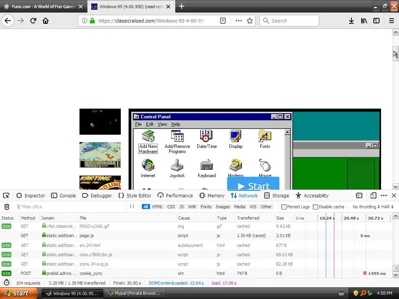The width and height of the screenshot is (399, 299).
Task: Filter requests by Images
Action: [x=222, y=207]
